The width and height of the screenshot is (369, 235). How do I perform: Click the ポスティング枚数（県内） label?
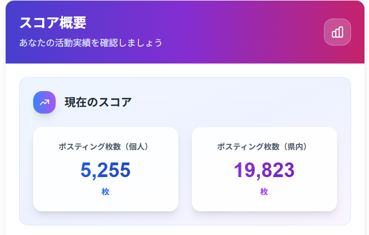pos(264,147)
